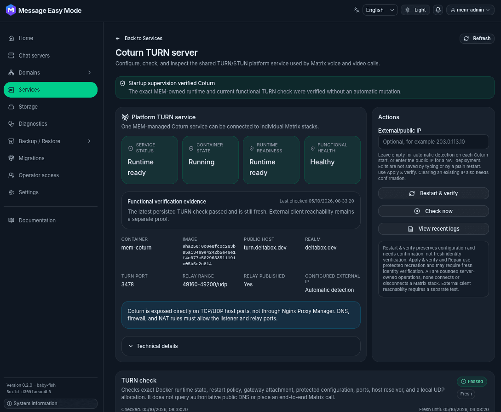Click the shield icon in startup banner

pyautogui.click(x=122, y=83)
